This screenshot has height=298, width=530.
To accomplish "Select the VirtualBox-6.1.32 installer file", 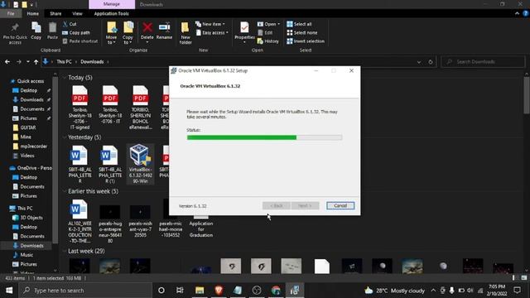I will [x=140, y=164].
